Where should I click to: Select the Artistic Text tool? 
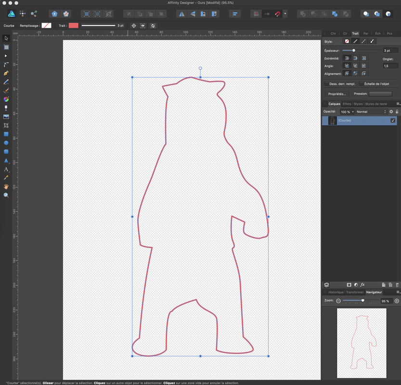coord(6,169)
